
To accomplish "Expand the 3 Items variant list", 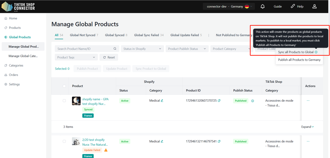I will click(x=308, y=127).
